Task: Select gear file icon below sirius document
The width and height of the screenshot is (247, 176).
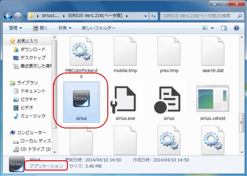Action: [x=169, y=140]
